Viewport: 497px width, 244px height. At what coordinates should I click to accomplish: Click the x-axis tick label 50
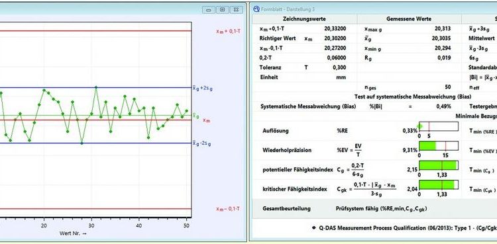pyautogui.click(x=186, y=225)
